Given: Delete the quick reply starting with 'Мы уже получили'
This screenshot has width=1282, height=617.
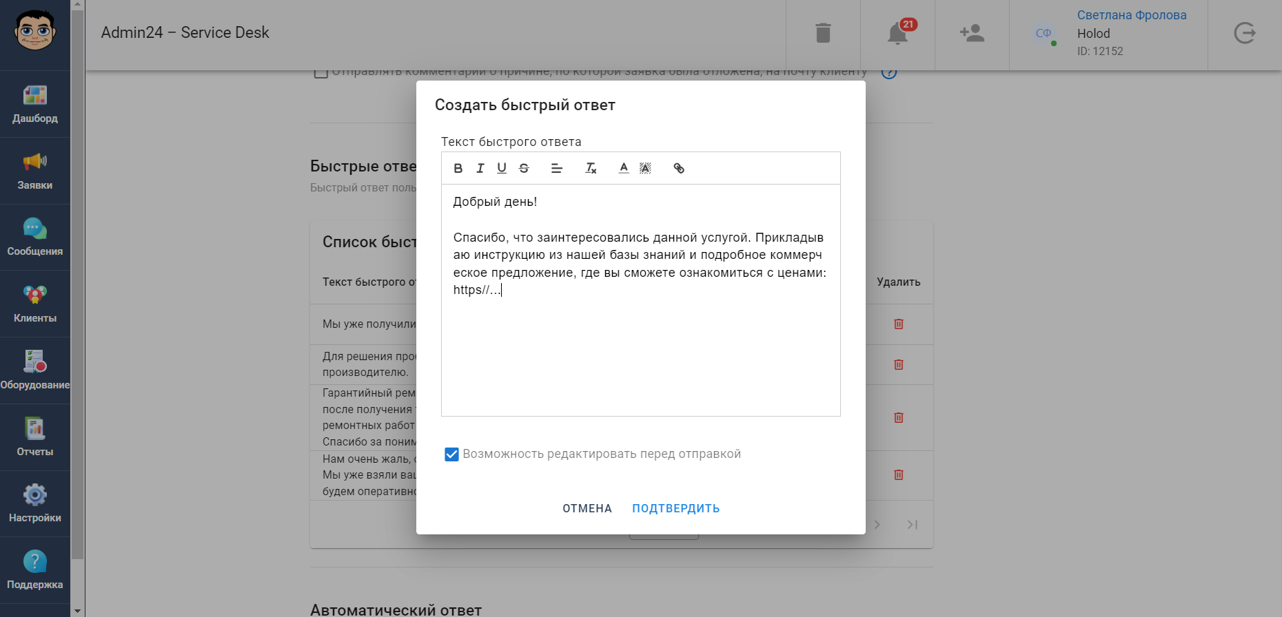Looking at the screenshot, I should (x=899, y=324).
